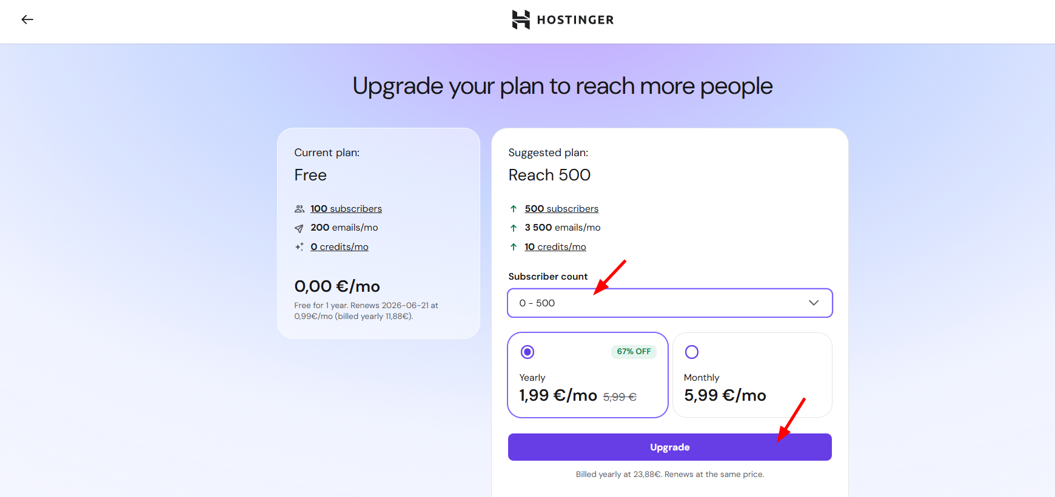Click the green arrow beside 3 500 emails/mo
Image resolution: width=1055 pixels, height=497 pixels.
pyautogui.click(x=514, y=228)
